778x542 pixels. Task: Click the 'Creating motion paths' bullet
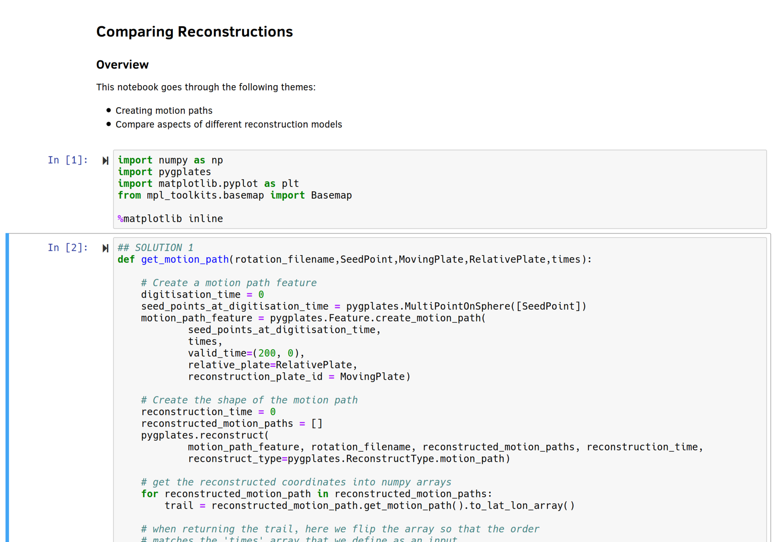[164, 110]
